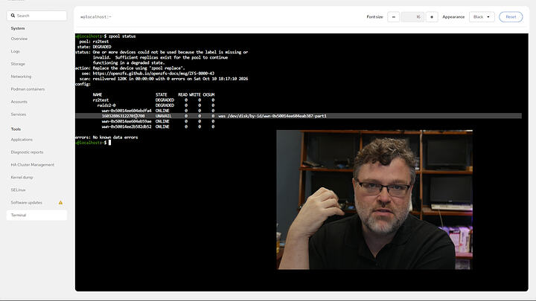The image size is (536, 301).
Task: Click the highlighted UNAVAIL device row
Action: click(299, 116)
